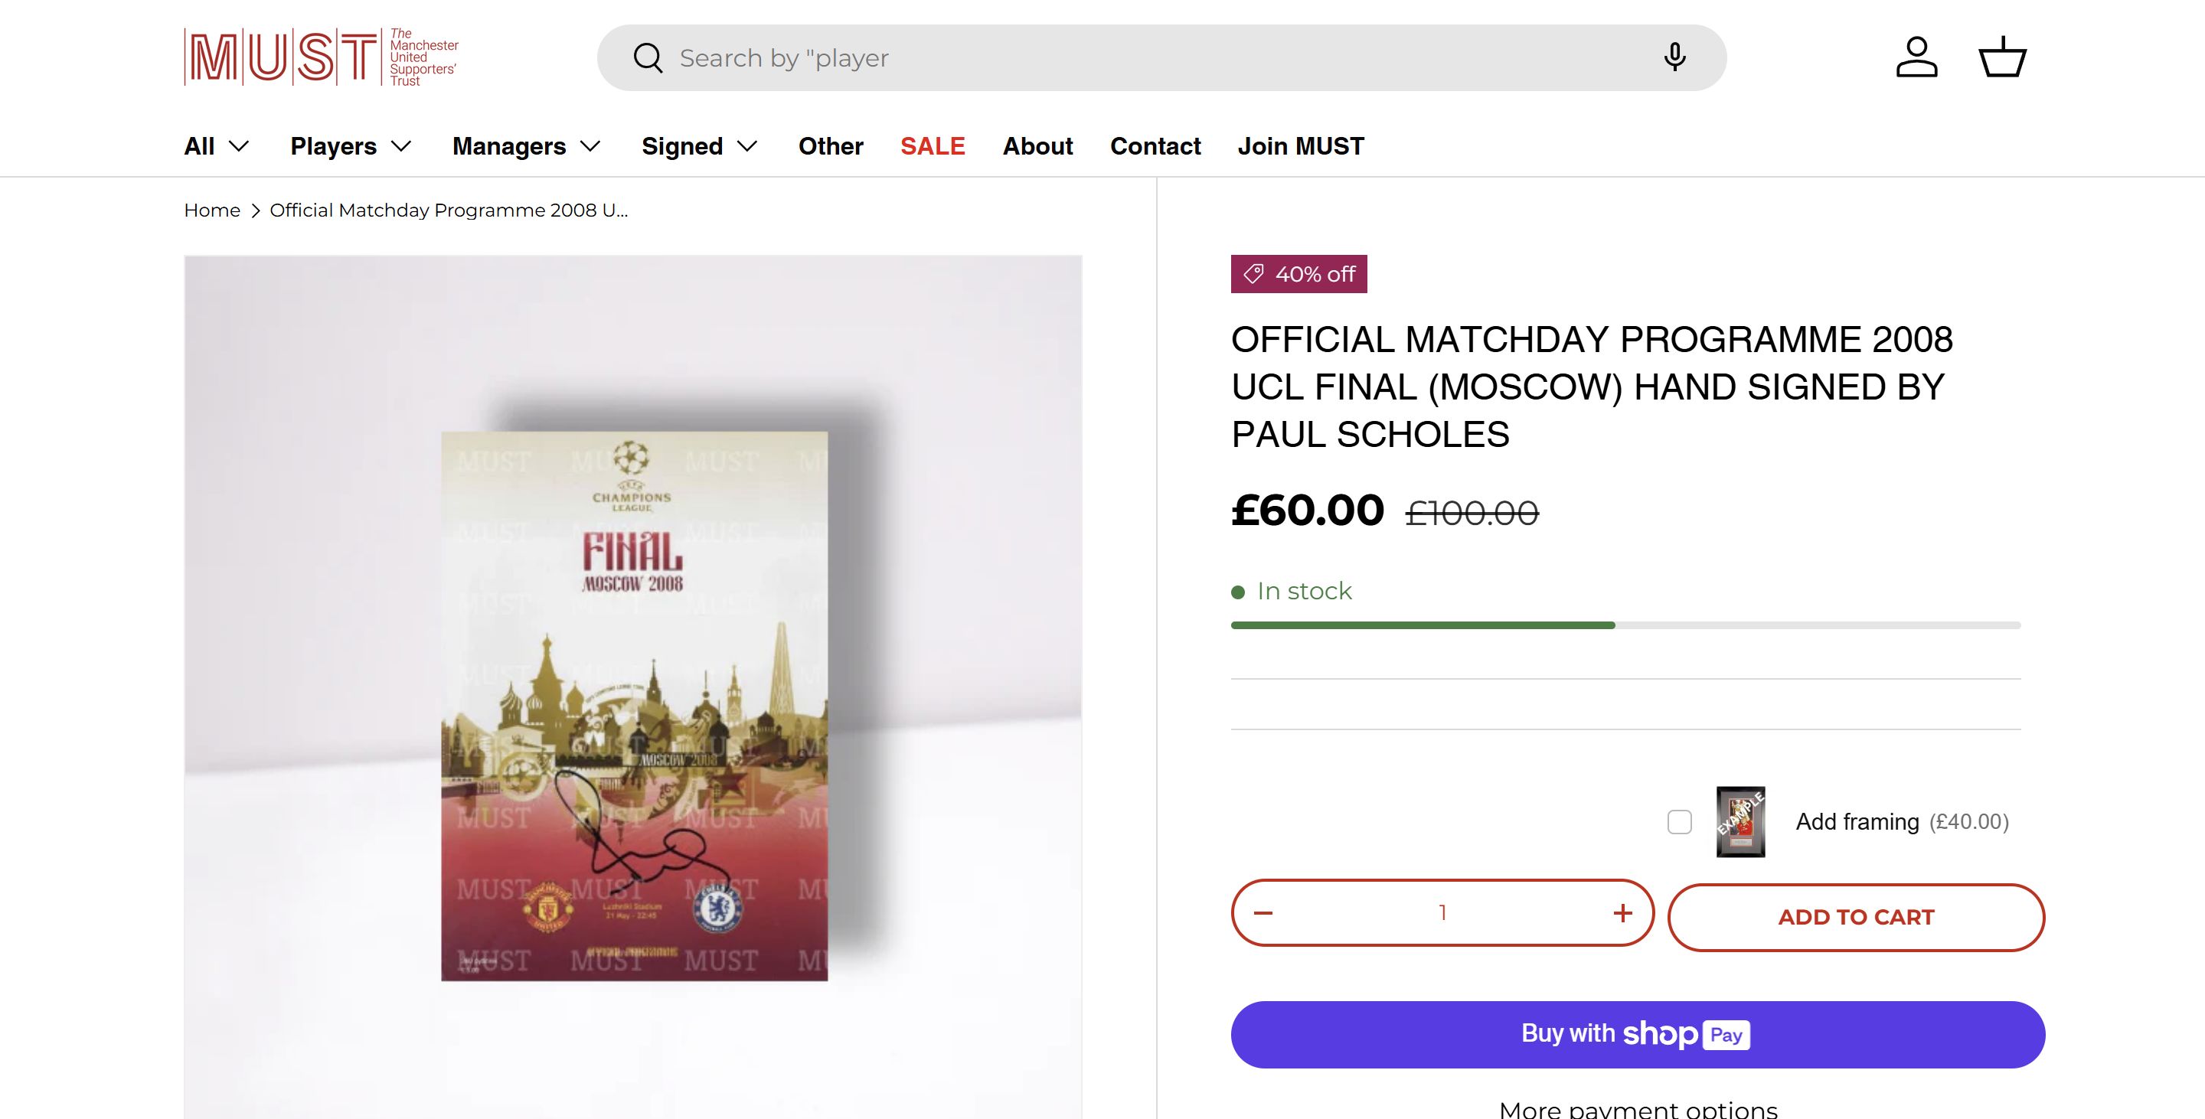Decrease quantity with minus icon
Viewport: 2205px width, 1119px height.
click(1263, 913)
